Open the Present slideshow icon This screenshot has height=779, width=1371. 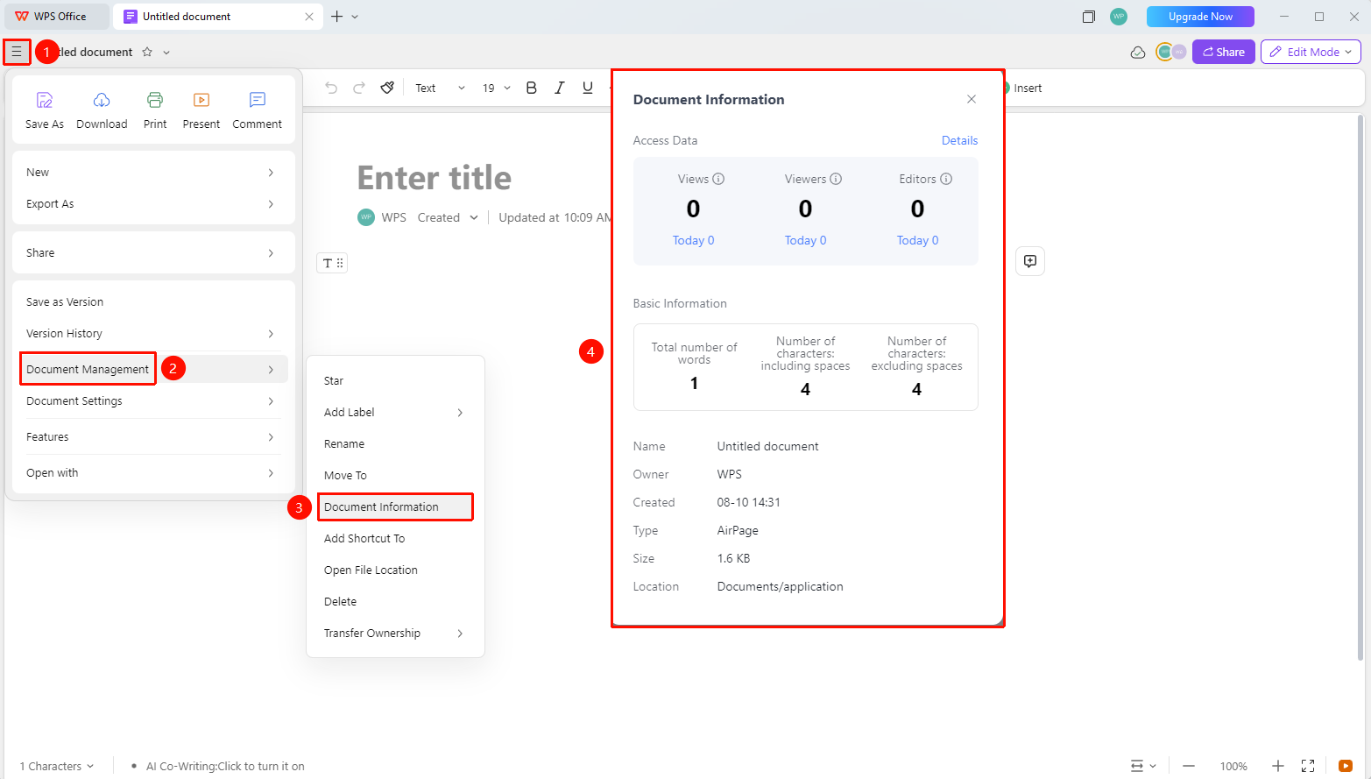point(201,100)
